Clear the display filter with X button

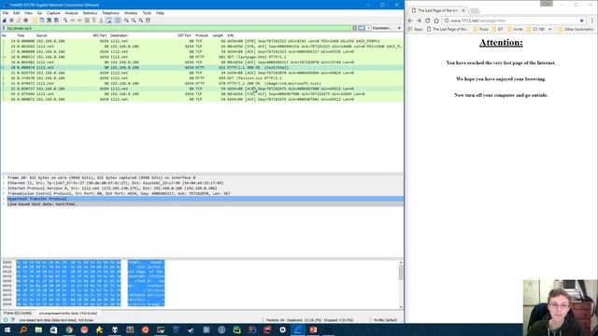(x=355, y=28)
